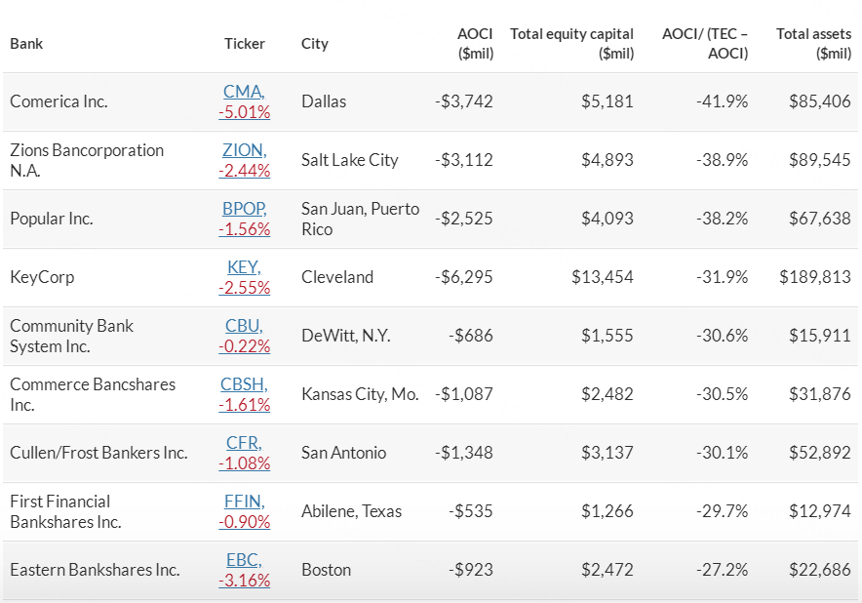Select the FFIN ticker link

[243, 502]
